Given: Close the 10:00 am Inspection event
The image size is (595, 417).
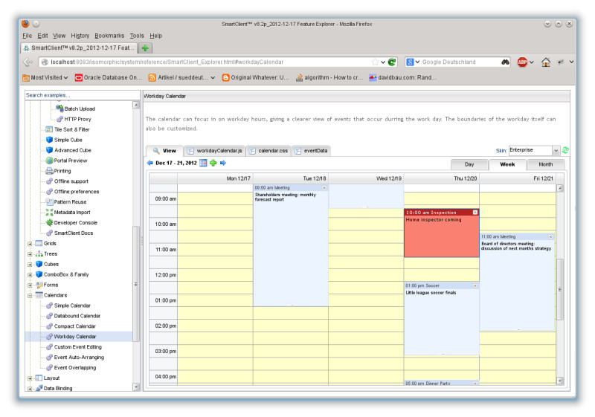Looking at the screenshot, I should point(475,213).
